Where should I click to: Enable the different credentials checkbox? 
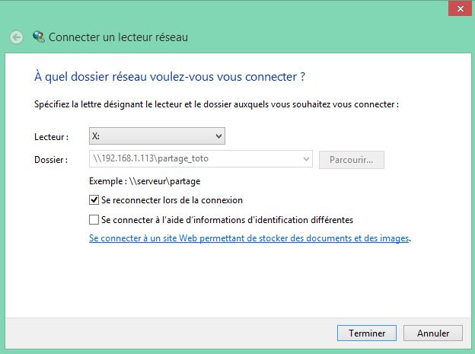[x=94, y=220]
